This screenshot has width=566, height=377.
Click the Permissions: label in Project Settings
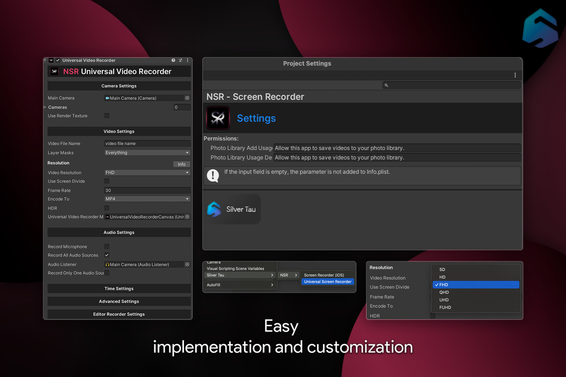click(221, 139)
